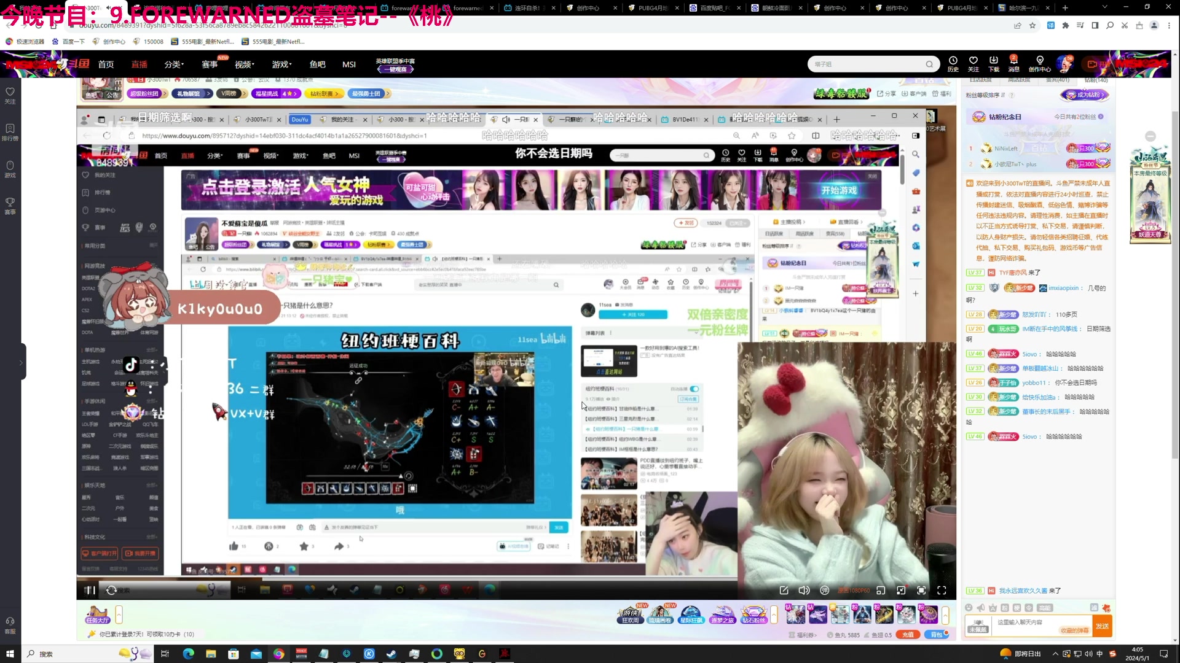Image resolution: width=1180 pixels, height=663 pixels.
Task: Toggle picture-in-picture mini player
Action: (x=881, y=590)
